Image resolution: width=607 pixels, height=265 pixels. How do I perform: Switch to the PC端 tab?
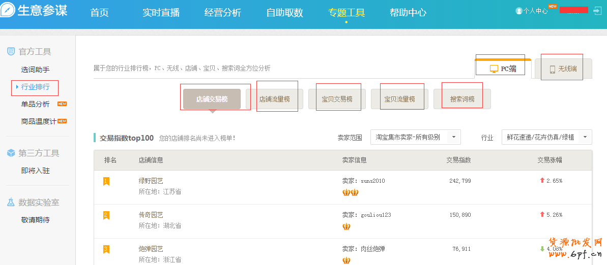[503, 69]
